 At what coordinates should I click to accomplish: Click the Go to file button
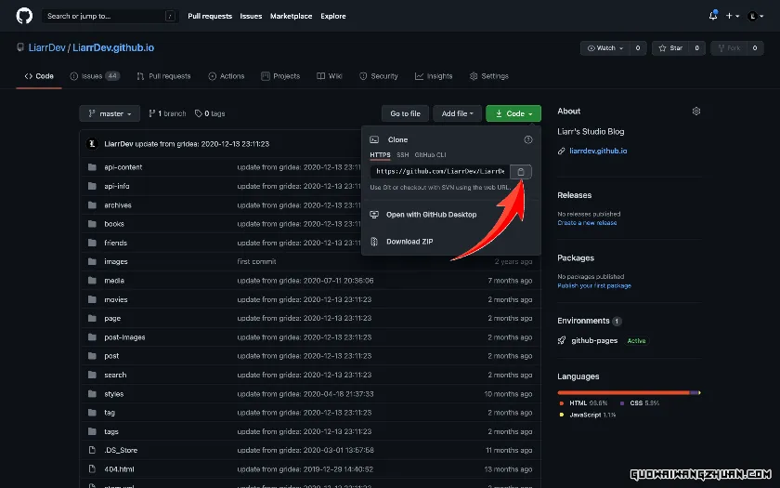point(405,113)
